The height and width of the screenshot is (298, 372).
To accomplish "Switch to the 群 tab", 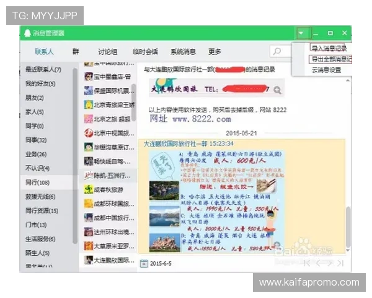I will point(76,52).
